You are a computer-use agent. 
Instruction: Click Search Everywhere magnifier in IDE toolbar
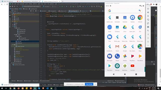99,6
